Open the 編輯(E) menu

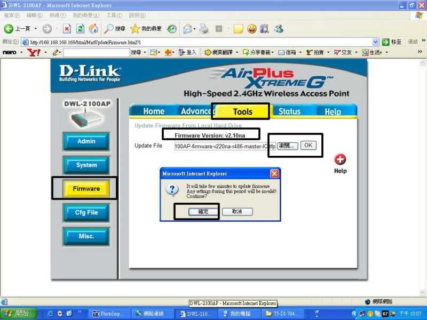click(x=35, y=15)
